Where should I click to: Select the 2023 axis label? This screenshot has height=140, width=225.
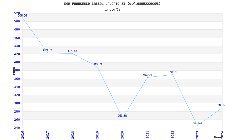coord(197,135)
